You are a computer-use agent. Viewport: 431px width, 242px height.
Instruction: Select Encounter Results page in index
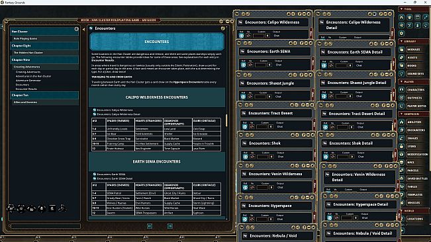click(26, 89)
